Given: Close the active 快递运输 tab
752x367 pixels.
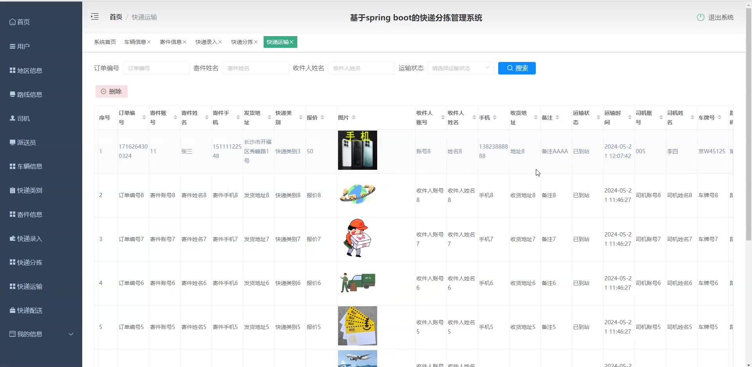Looking at the screenshot, I should coord(291,42).
